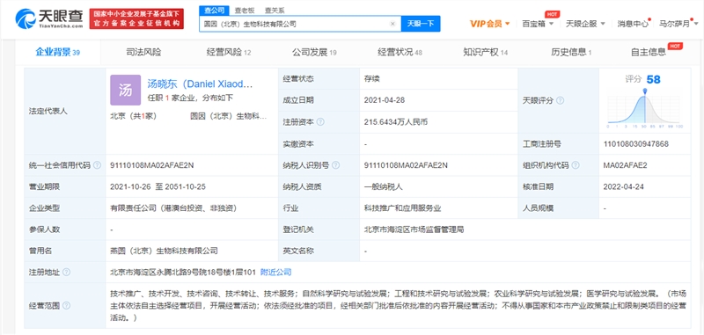The image size is (704, 335).
Task: Click the enterprise type 有限责任公司（港澳台投资、非独资）
Action: coord(173,208)
